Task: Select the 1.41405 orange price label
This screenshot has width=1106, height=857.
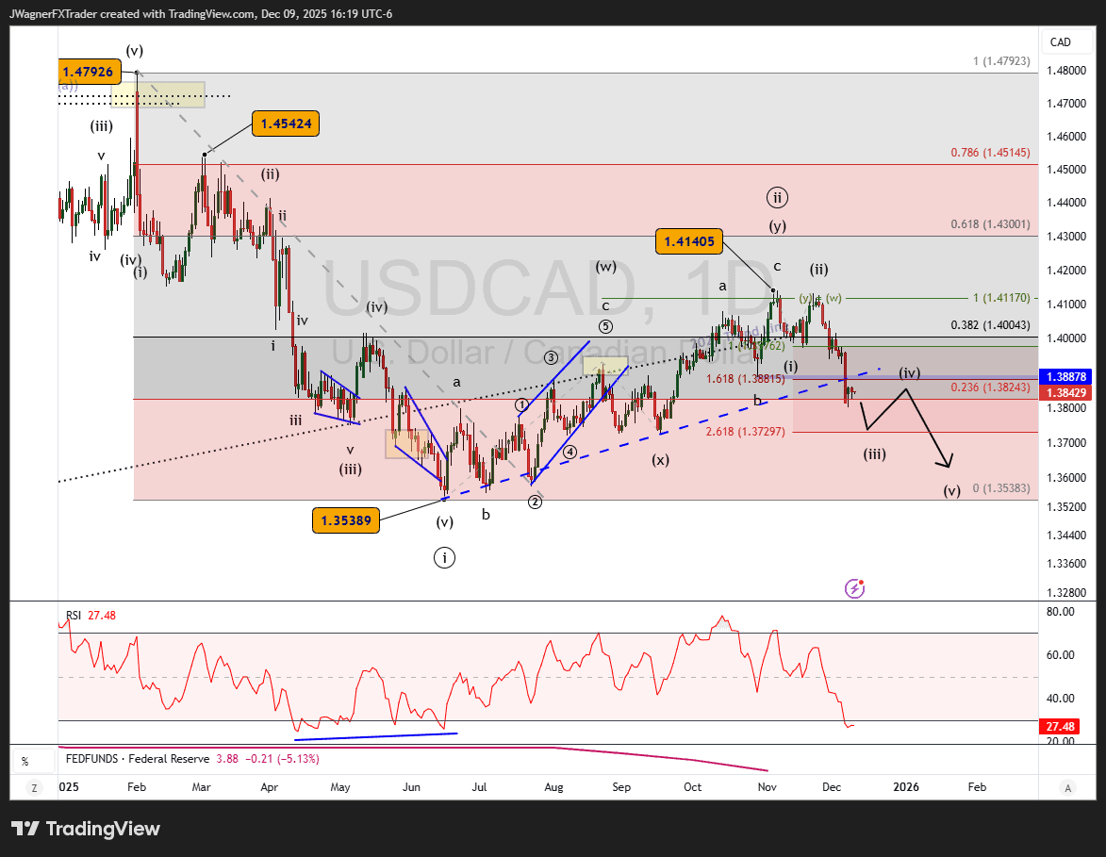Action: coord(688,241)
